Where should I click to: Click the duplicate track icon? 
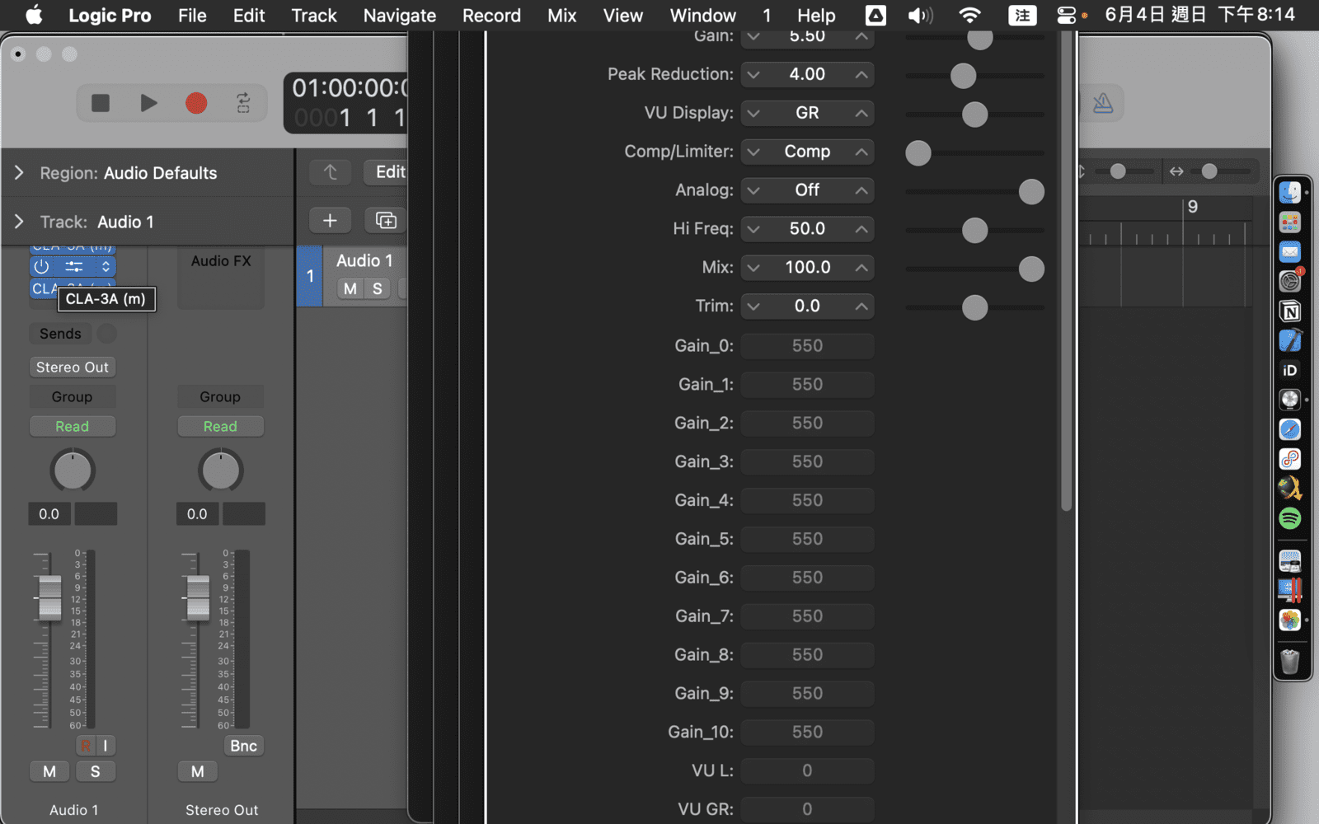point(386,220)
